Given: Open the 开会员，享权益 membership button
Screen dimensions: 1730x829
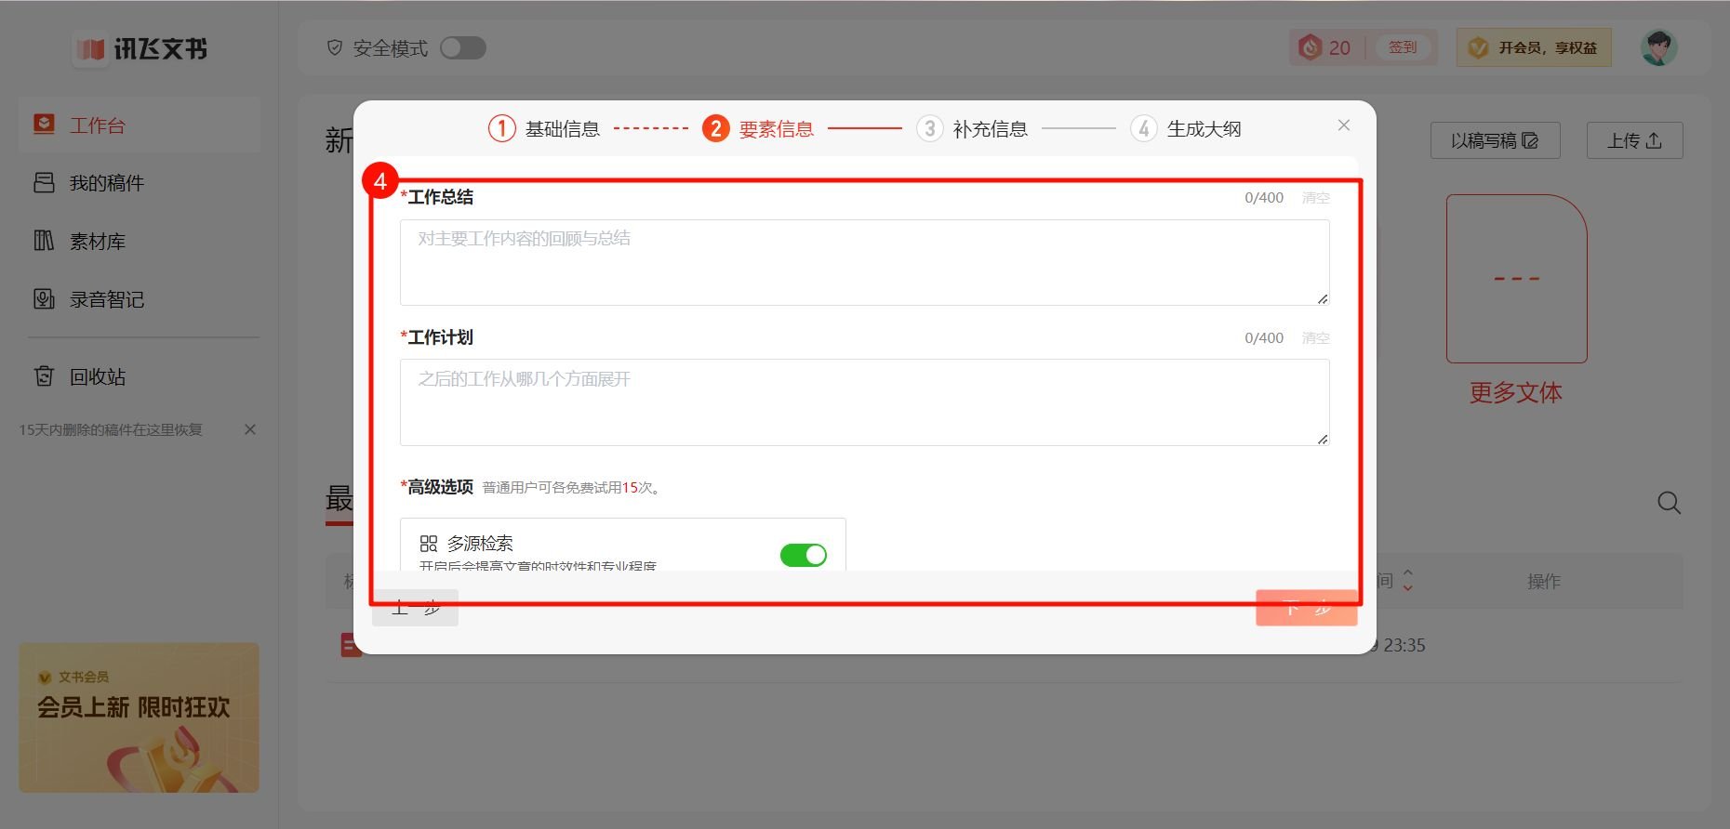Looking at the screenshot, I should click(x=1534, y=47).
